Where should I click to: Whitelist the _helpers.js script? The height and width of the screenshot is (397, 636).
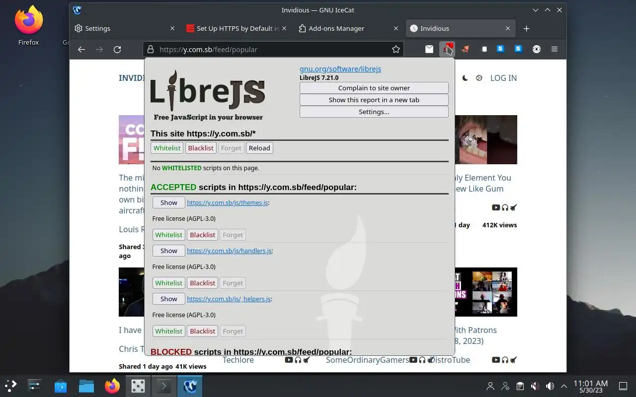coord(169,331)
